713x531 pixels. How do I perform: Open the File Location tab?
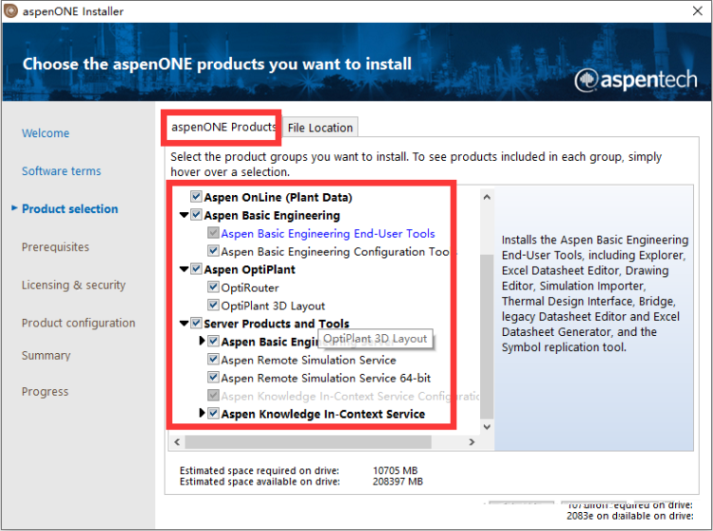(320, 128)
